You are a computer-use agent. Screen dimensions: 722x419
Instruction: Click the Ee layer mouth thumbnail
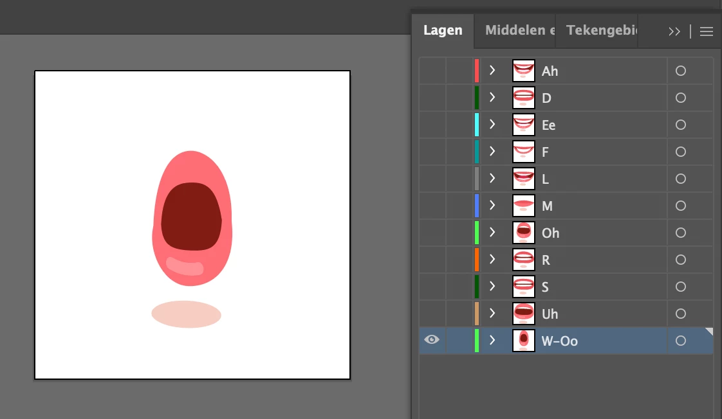tap(524, 125)
